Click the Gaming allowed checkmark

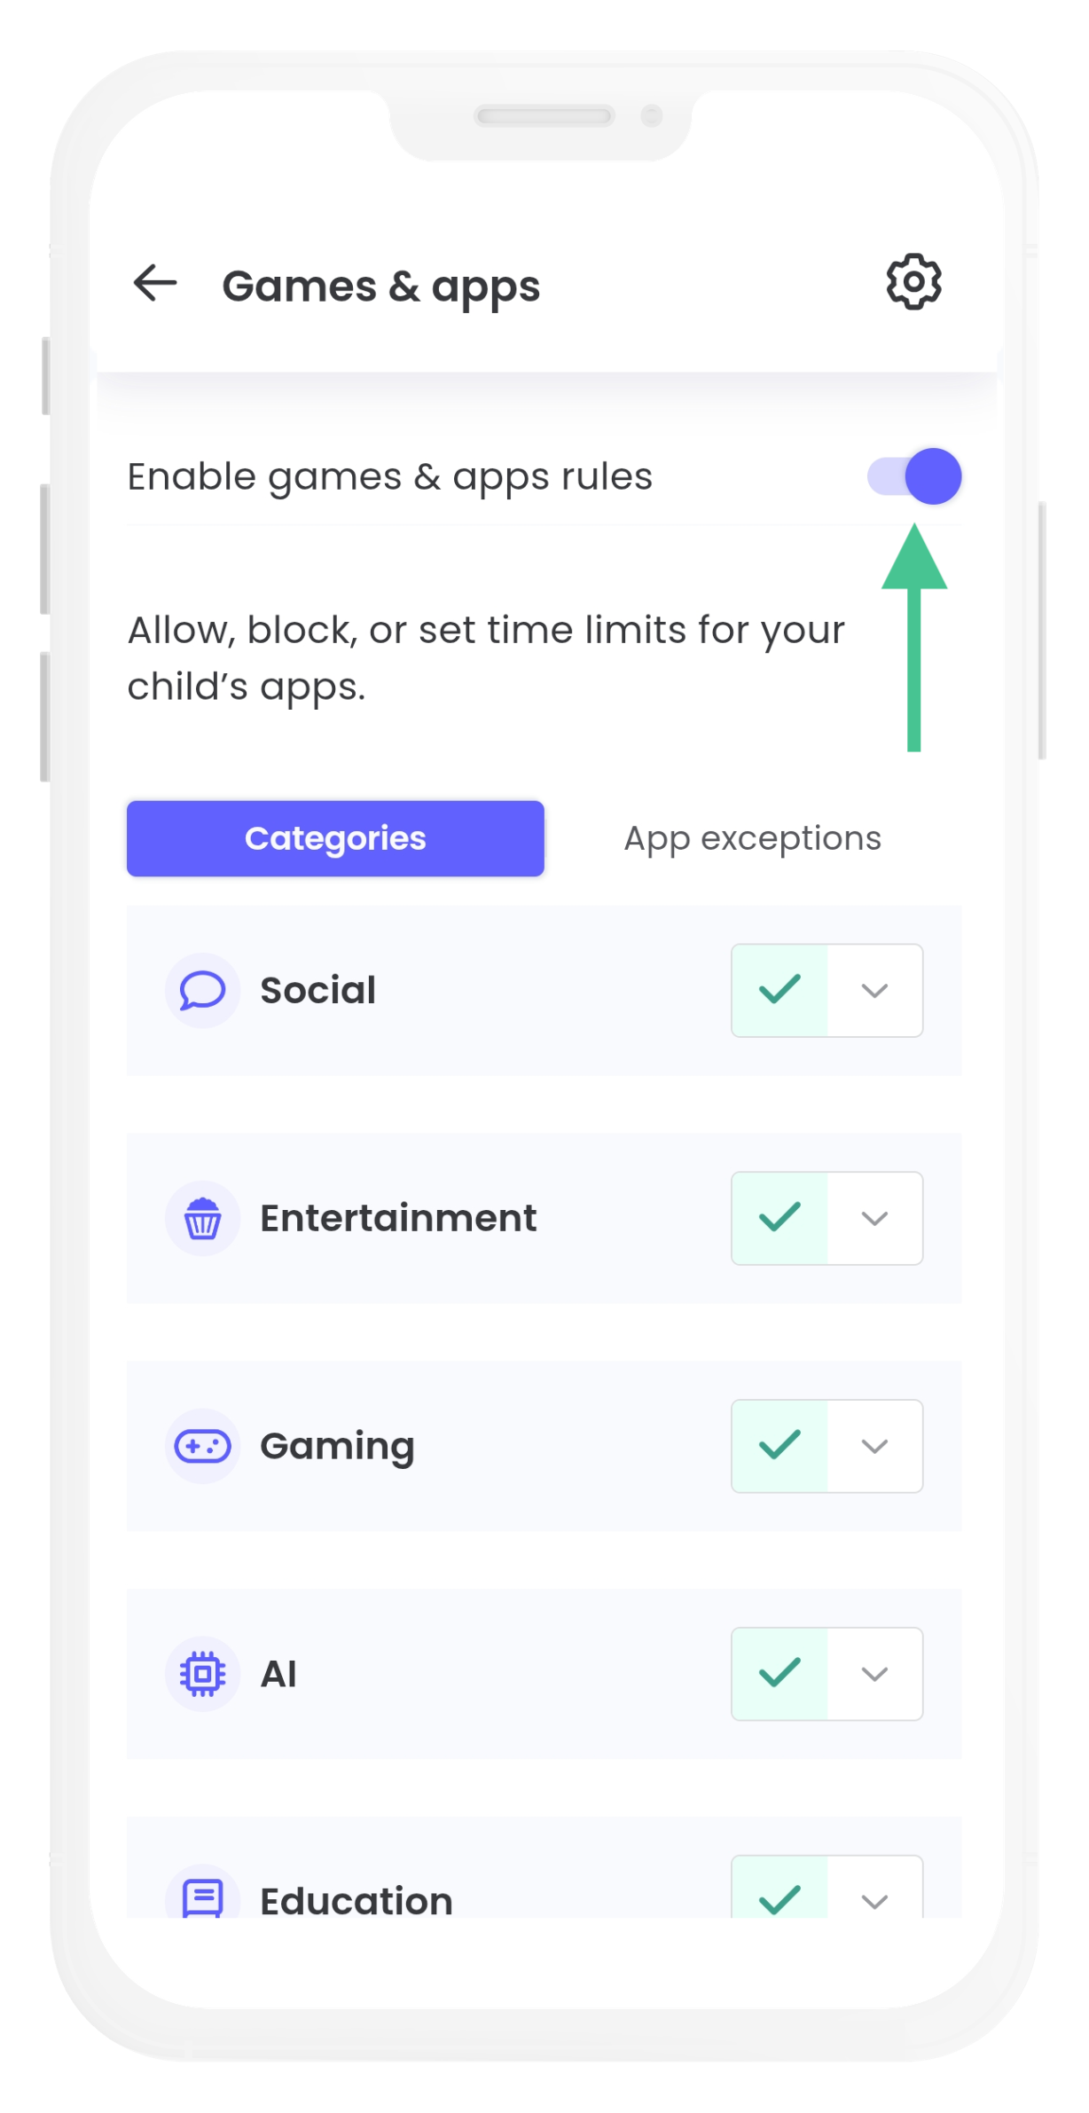tap(780, 1446)
